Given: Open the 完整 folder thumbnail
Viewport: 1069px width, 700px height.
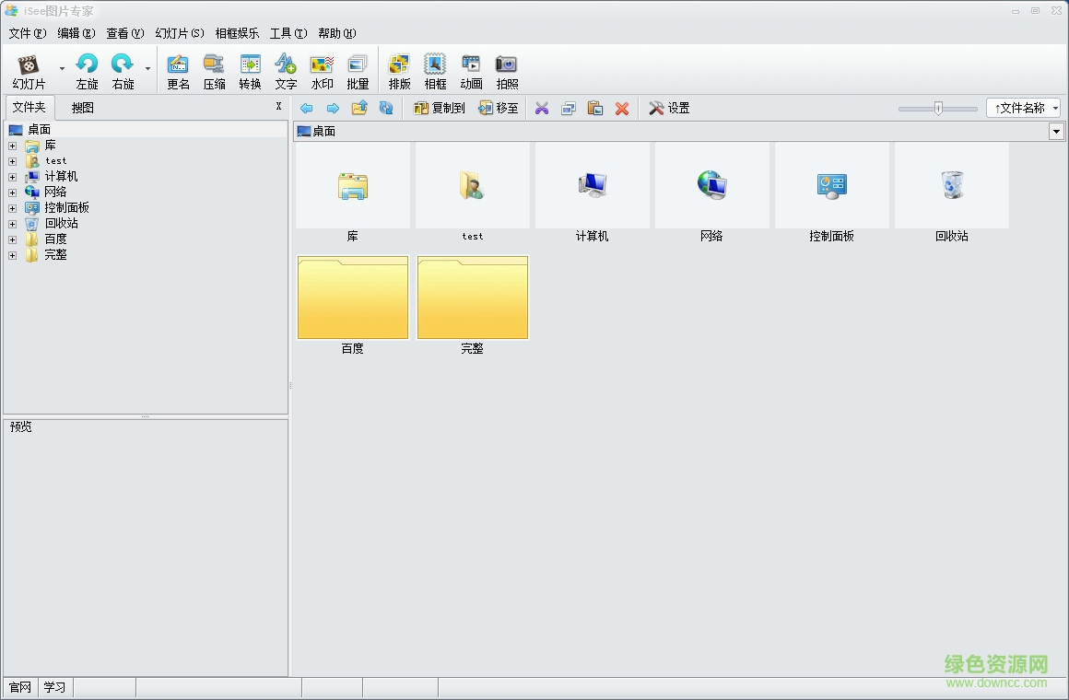Looking at the screenshot, I should [x=473, y=297].
